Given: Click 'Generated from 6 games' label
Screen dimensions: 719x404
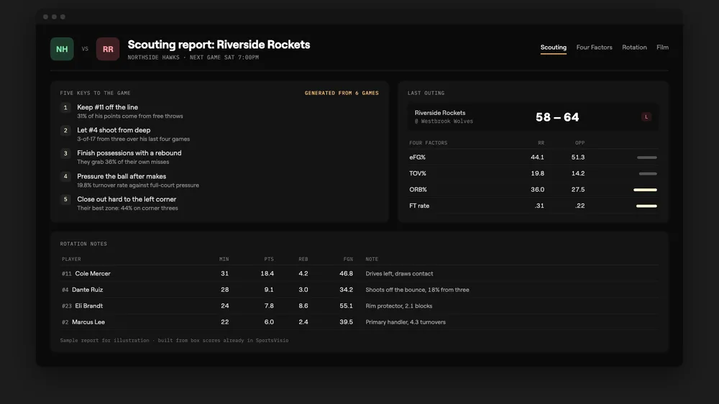Looking at the screenshot, I should (x=342, y=93).
